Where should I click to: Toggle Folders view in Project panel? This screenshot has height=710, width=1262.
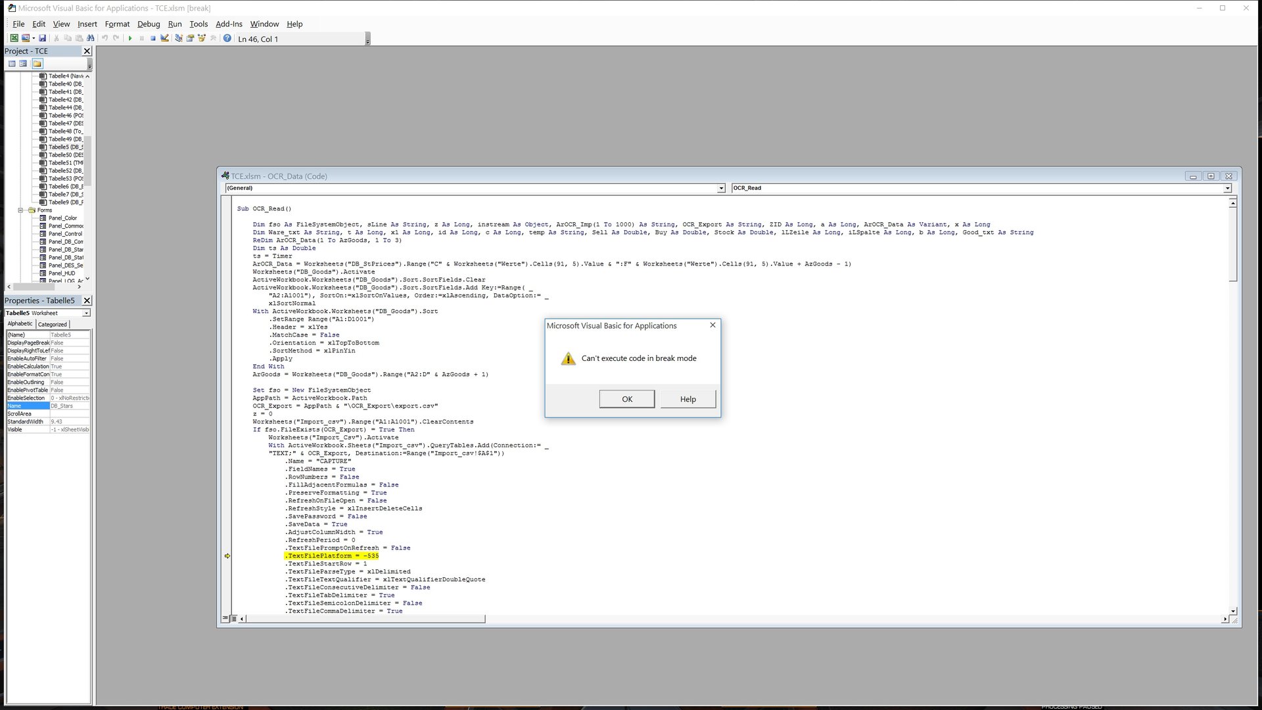[37, 64]
